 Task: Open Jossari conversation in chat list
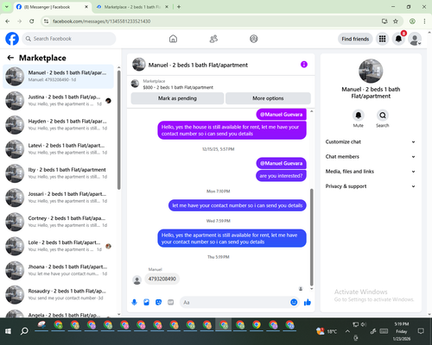tap(58, 198)
